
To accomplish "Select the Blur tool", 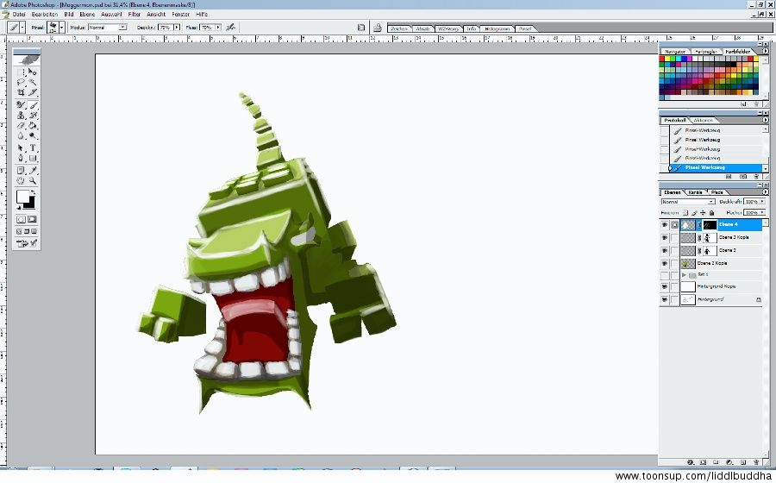I will 21,135.
